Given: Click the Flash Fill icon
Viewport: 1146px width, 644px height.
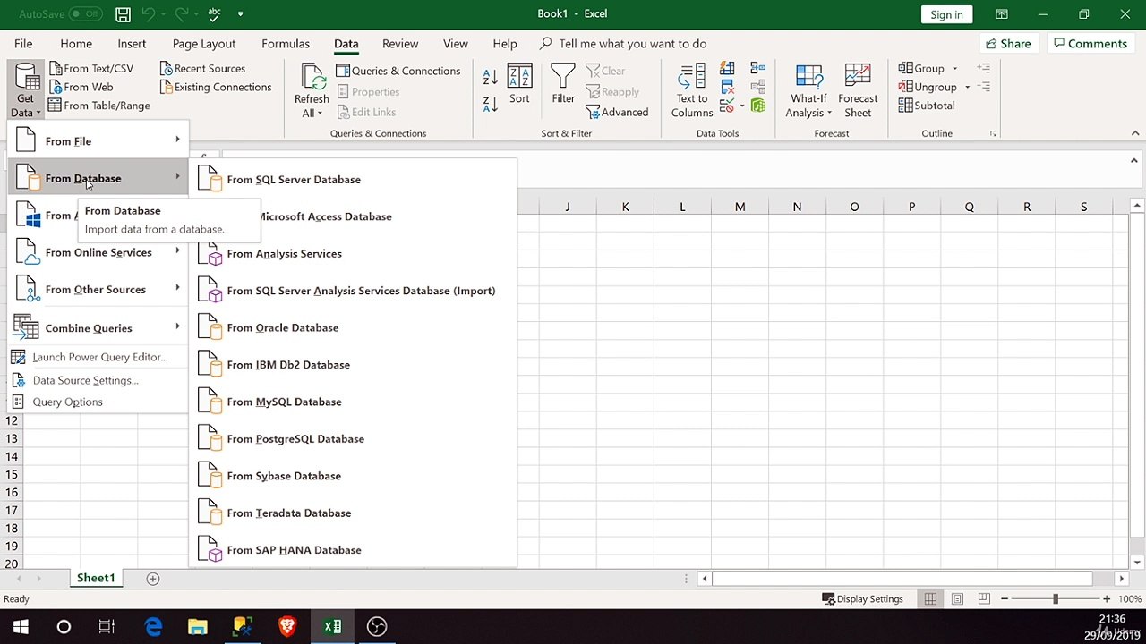Looking at the screenshot, I should (x=727, y=69).
